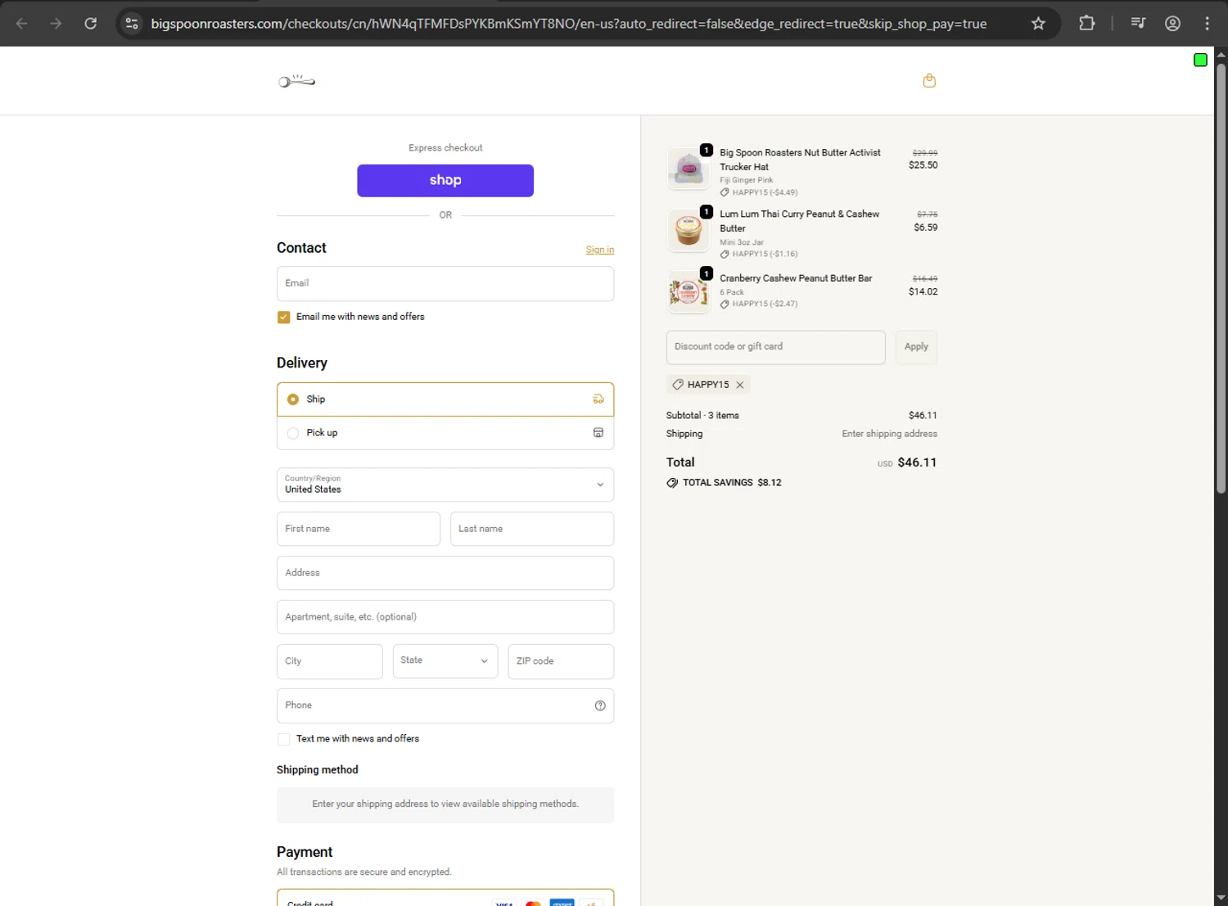Click the Apply discount button

click(916, 347)
